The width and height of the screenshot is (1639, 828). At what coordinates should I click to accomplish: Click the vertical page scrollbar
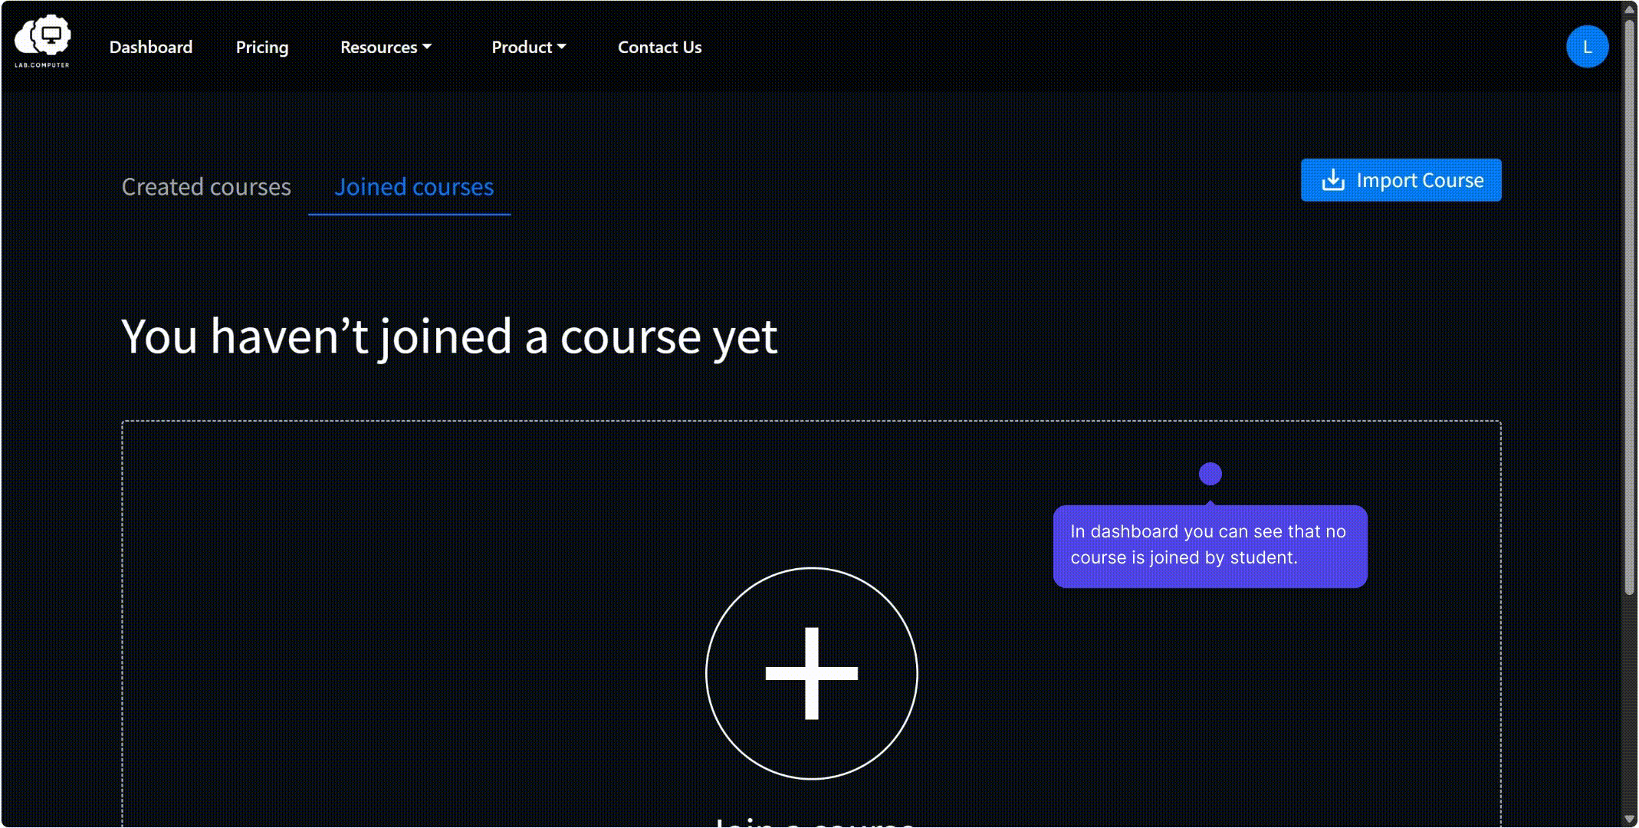pyautogui.click(x=1630, y=307)
